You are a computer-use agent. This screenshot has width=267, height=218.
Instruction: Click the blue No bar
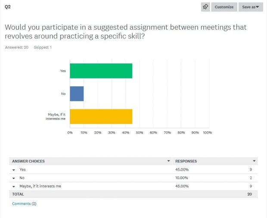coord(77,93)
